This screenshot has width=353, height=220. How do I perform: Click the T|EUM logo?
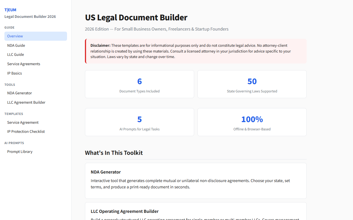[10, 10]
